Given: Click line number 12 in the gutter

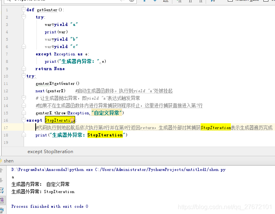Looking at the screenshot, I should coord(6,91).
